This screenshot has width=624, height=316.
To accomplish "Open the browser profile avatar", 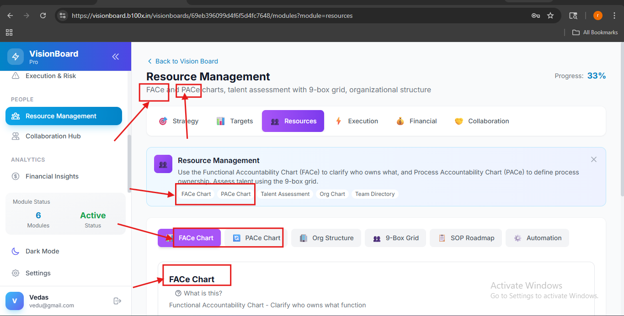I will [598, 16].
